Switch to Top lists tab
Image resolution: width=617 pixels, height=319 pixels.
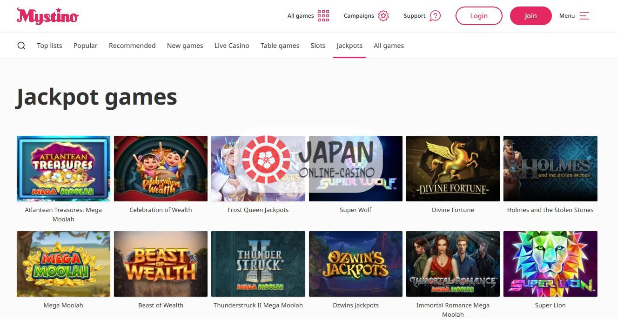pos(50,46)
